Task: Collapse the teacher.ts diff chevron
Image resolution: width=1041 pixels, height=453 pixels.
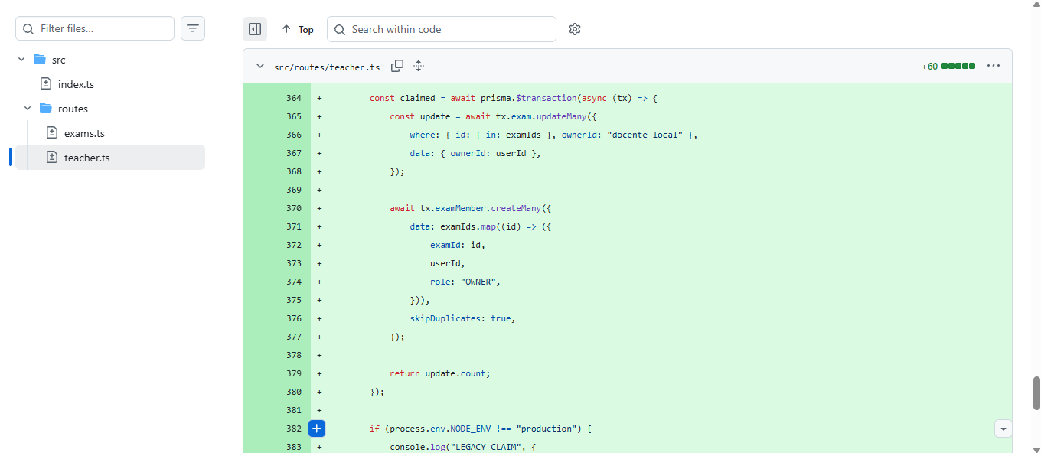Action: coord(259,67)
